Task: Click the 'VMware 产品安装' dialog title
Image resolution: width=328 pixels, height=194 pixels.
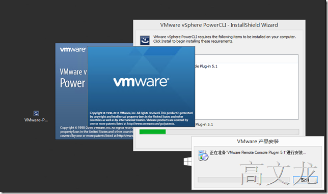Action: (x=258, y=141)
